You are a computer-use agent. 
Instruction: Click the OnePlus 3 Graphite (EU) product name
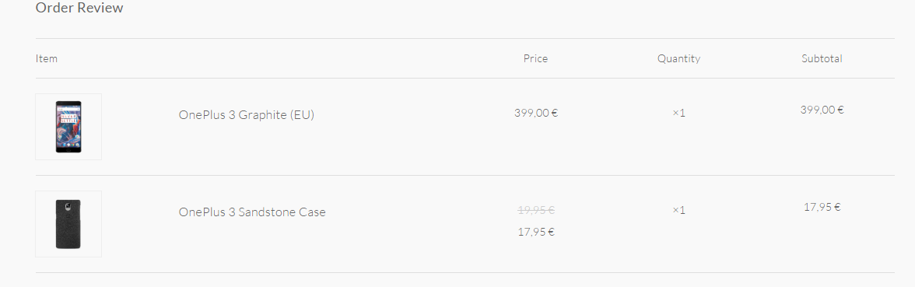click(x=246, y=115)
